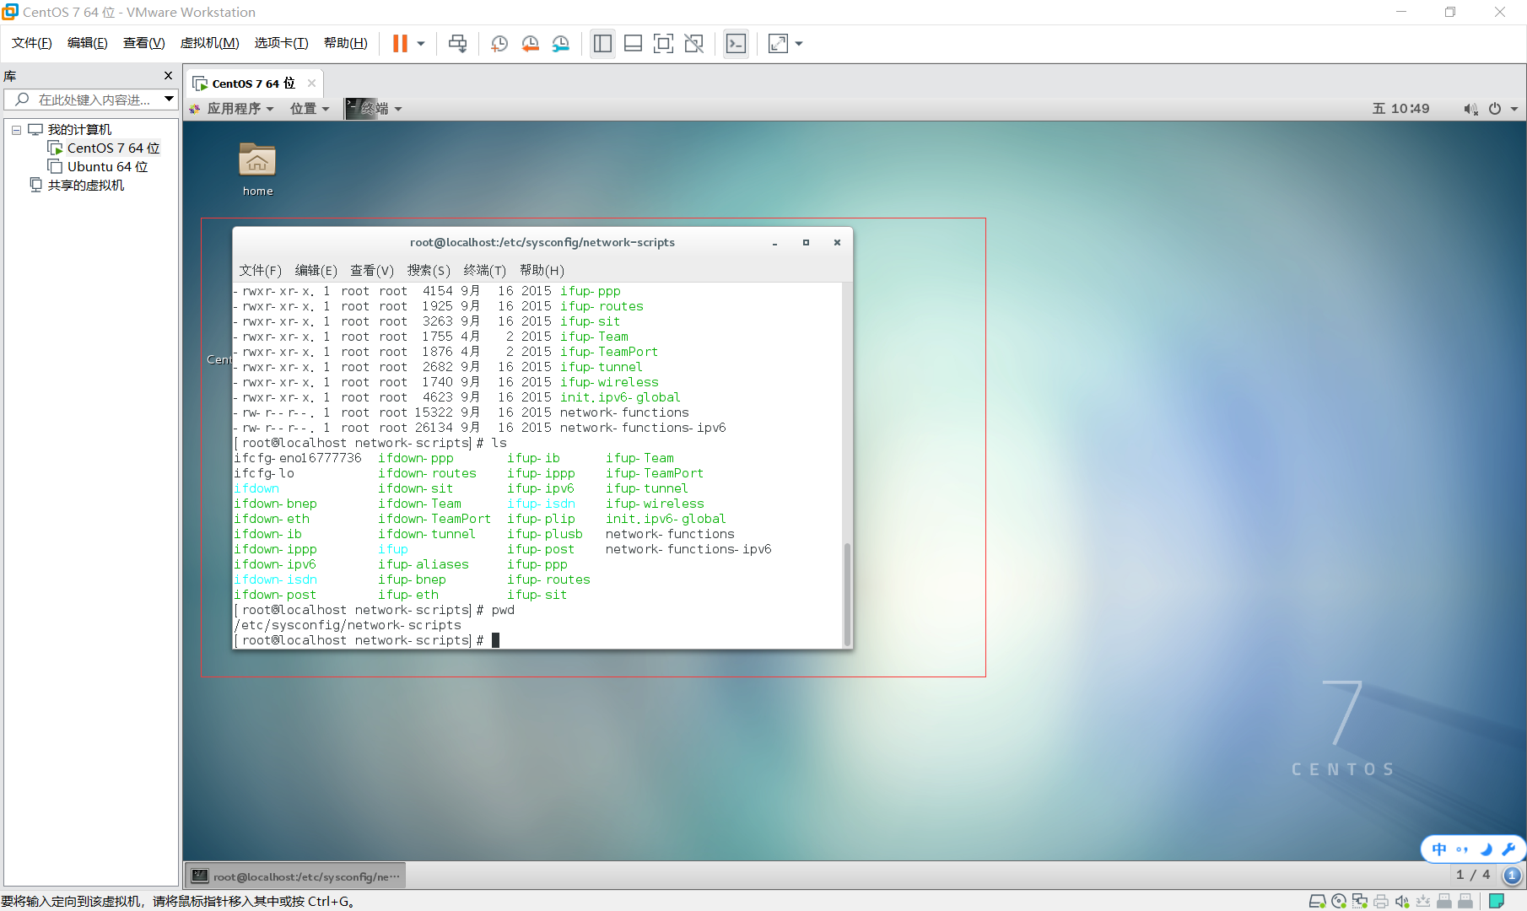Click the moon icon in IME bar
The width and height of the screenshot is (1527, 911).
(x=1487, y=849)
